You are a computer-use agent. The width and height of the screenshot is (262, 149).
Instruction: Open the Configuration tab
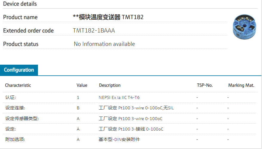[x=19, y=70]
